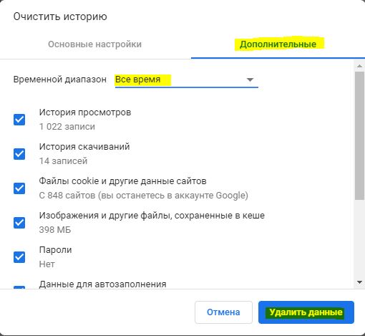
Task: Click the Изображения и другие файлы label
Action: 152,216
